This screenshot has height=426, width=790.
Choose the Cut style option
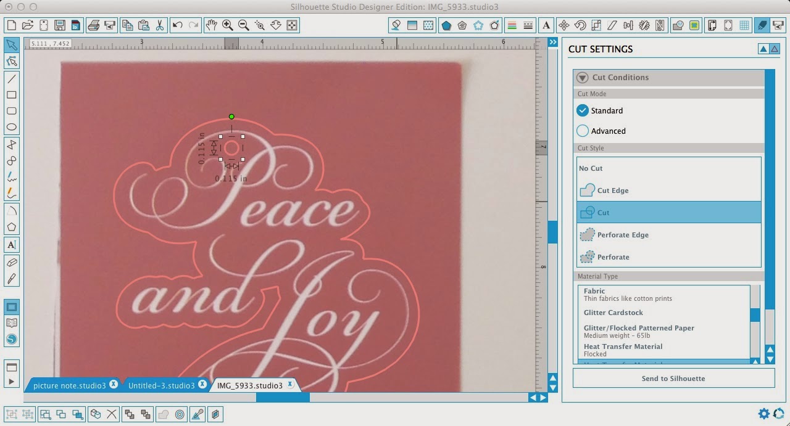point(669,213)
